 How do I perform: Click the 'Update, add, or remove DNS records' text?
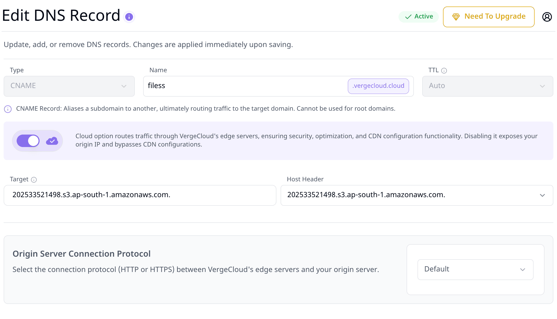pos(148,45)
